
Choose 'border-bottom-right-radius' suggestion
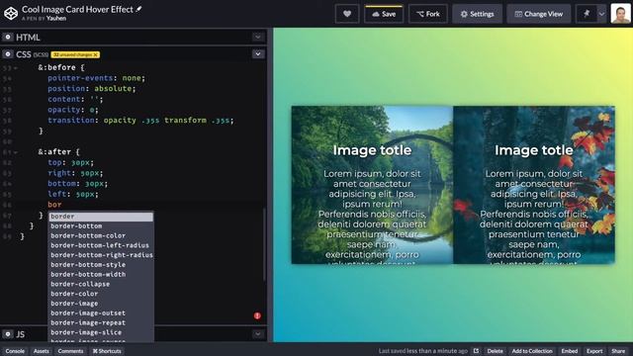pyautogui.click(x=101, y=255)
